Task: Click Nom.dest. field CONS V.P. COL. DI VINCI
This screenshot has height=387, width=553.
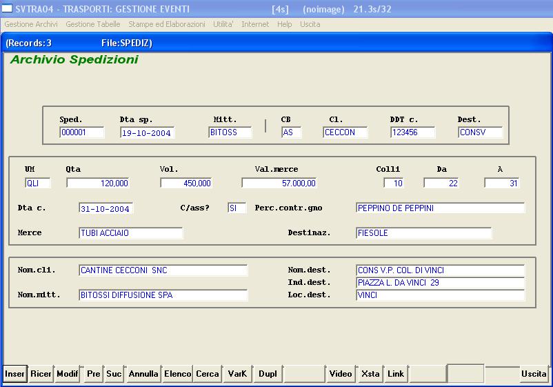Action: (440, 270)
